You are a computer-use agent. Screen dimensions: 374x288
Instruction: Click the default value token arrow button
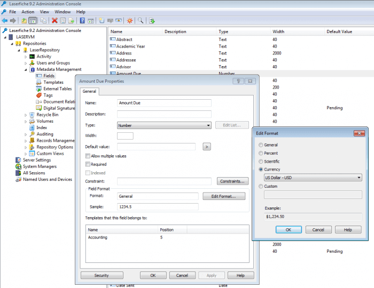tap(207, 147)
